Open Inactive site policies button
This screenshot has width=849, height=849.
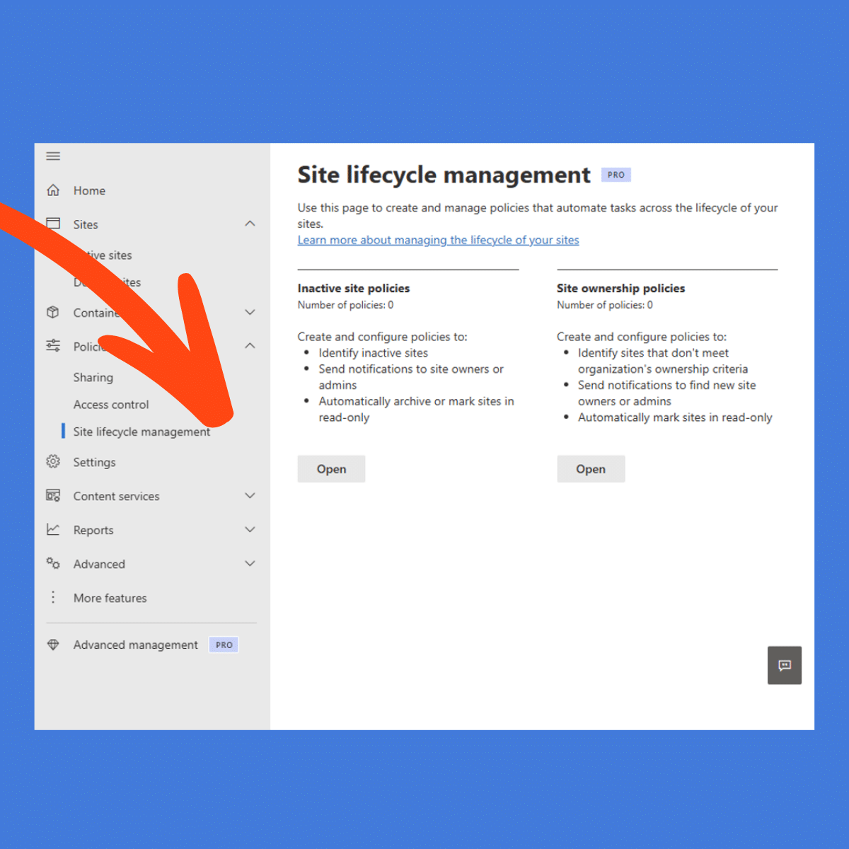pyautogui.click(x=331, y=469)
